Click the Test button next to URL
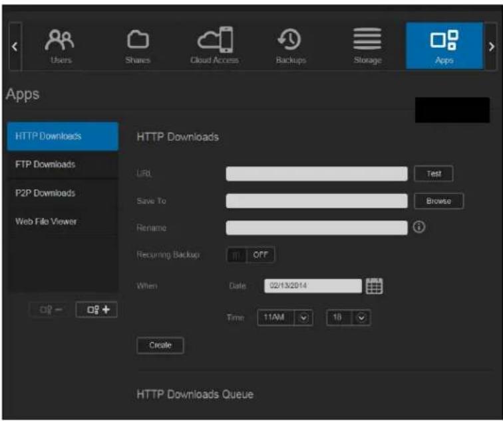The width and height of the screenshot is (503, 421). (x=434, y=173)
